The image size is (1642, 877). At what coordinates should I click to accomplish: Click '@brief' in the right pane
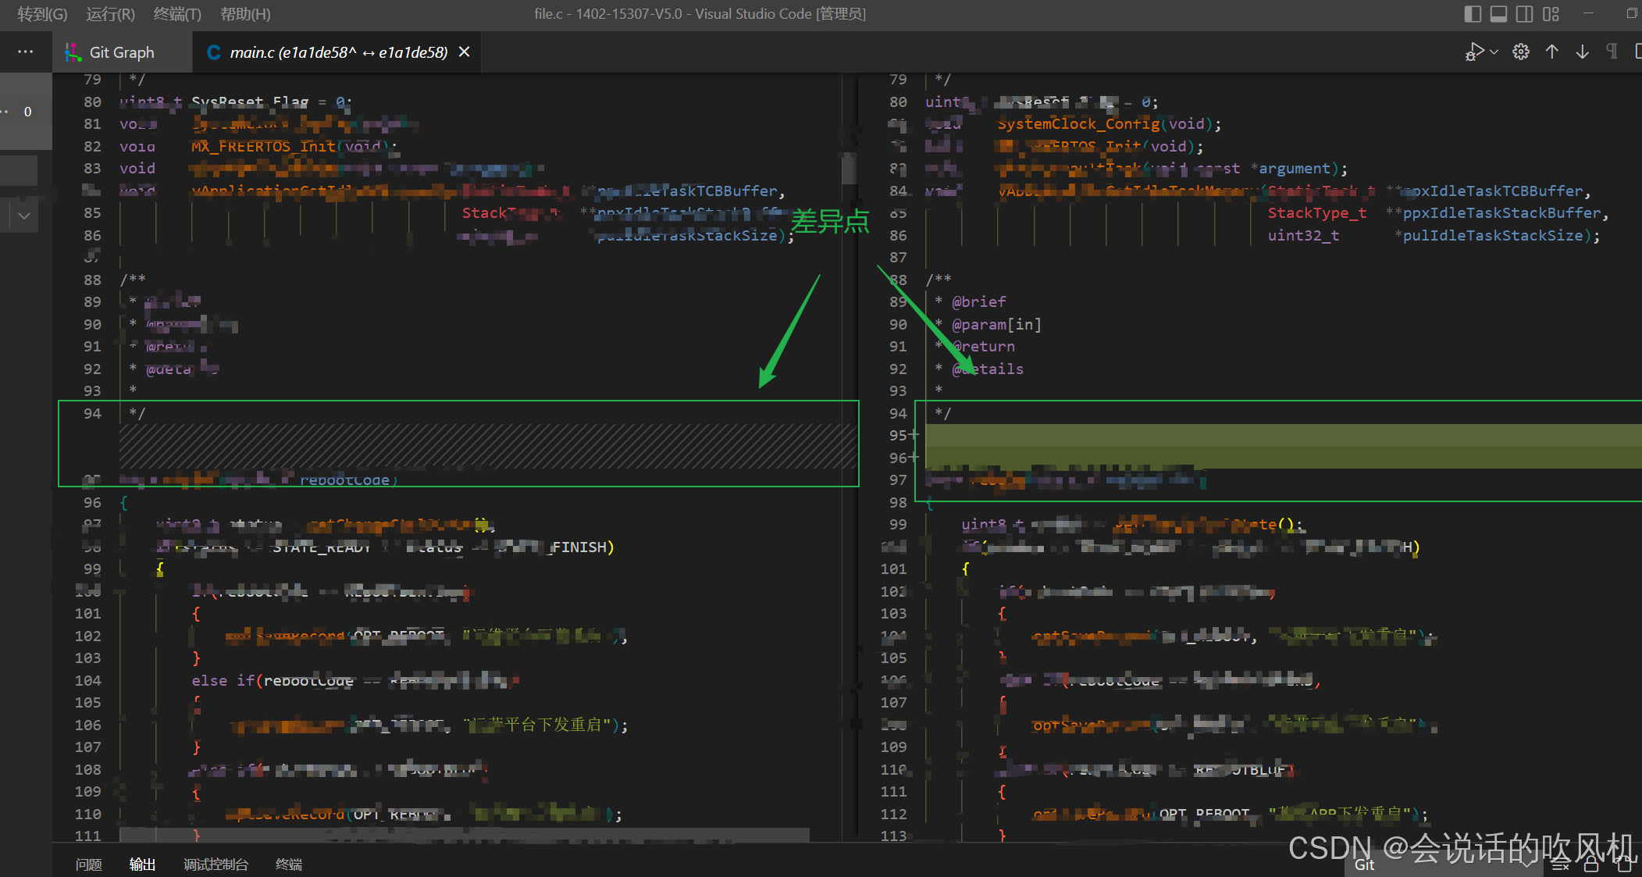[979, 301]
